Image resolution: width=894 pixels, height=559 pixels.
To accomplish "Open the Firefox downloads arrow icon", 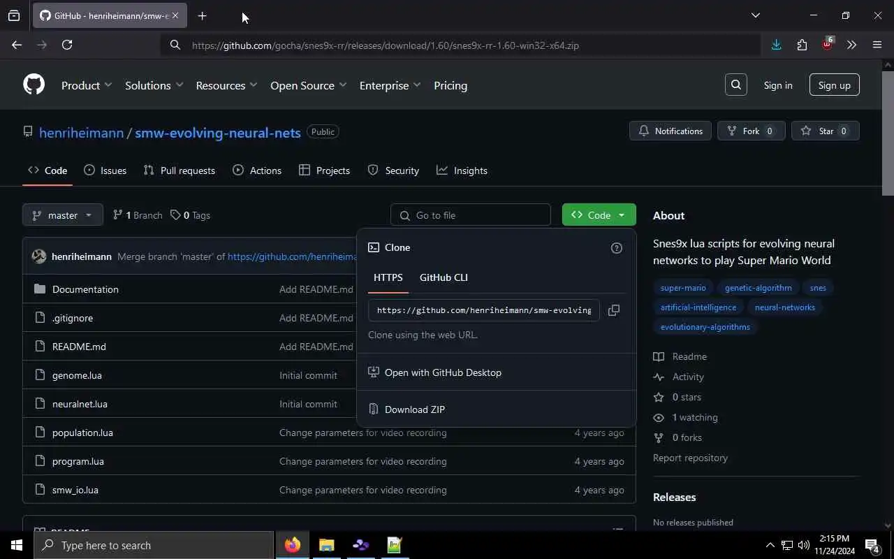I will [x=776, y=45].
